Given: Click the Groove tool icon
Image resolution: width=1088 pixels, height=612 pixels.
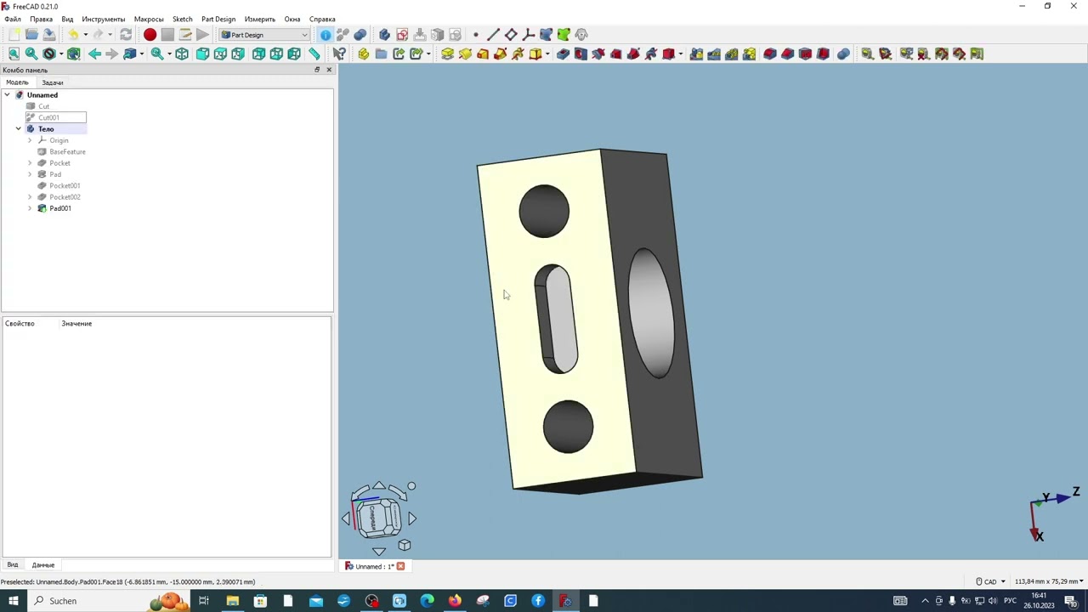Looking at the screenshot, I should [x=598, y=54].
